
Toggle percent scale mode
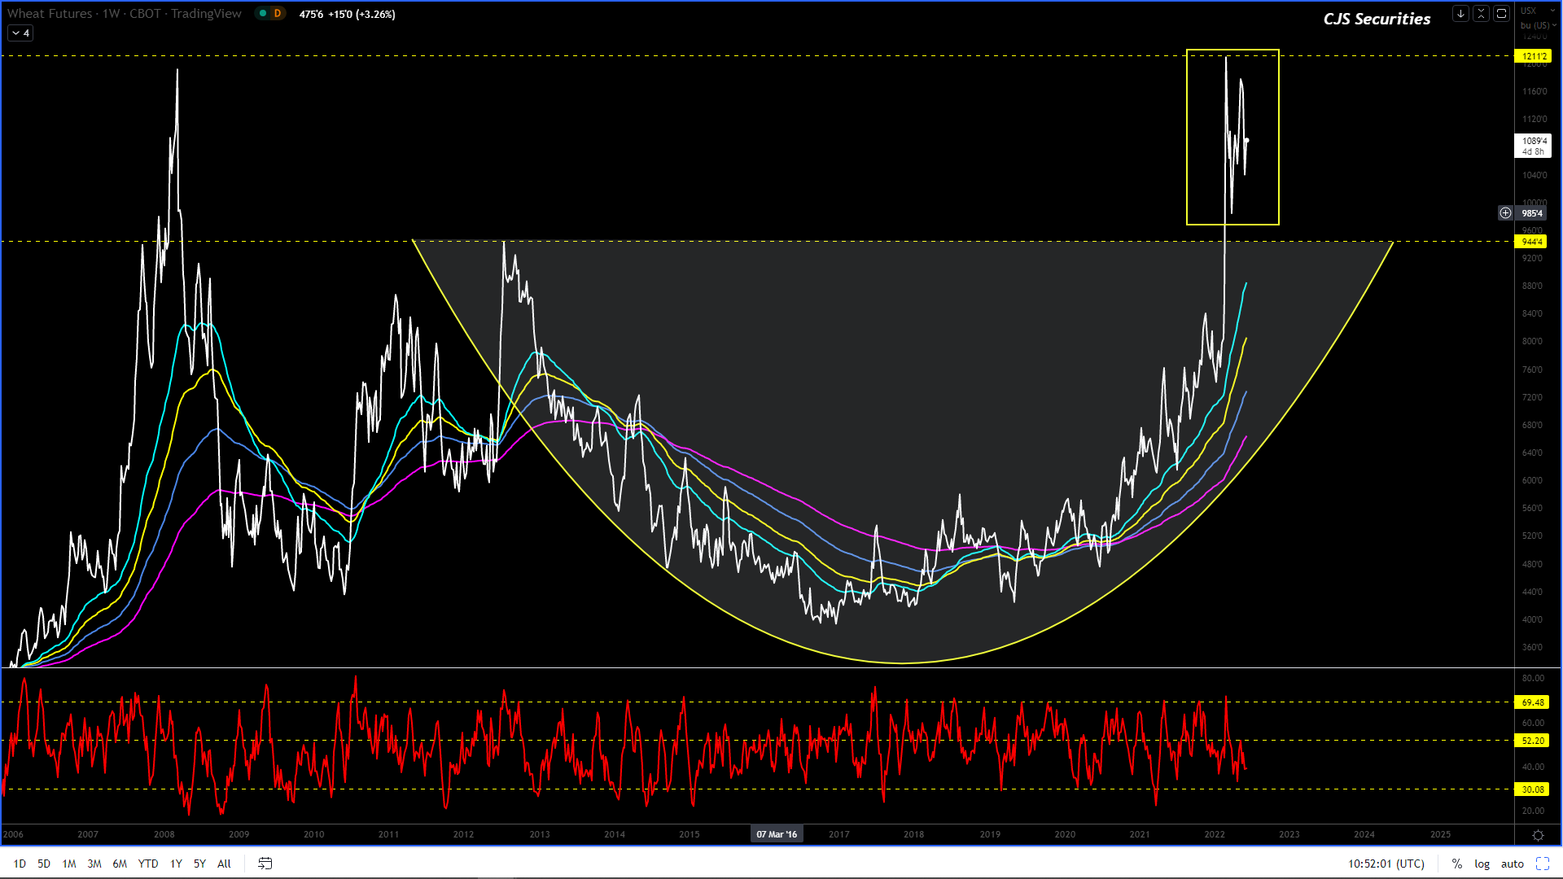pyautogui.click(x=1456, y=864)
